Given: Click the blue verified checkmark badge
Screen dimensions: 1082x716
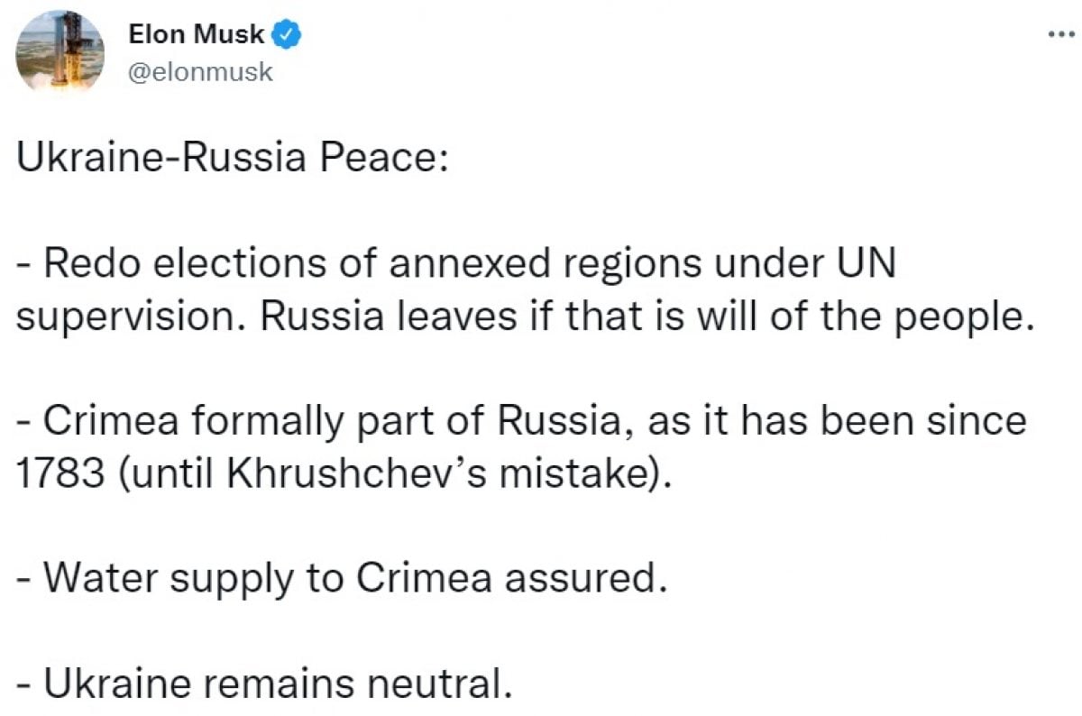Looking at the screenshot, I should (x=288, y=35).
